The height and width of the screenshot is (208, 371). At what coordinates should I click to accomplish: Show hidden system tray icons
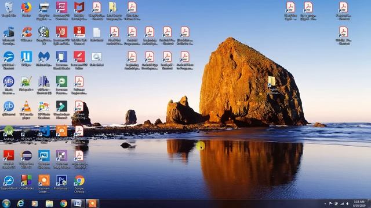pos(325,203)
